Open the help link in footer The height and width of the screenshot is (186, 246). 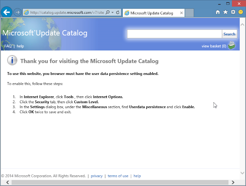point(137,176)
